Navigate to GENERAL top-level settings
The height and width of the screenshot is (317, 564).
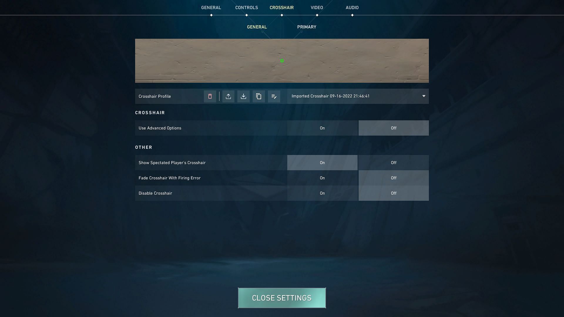coord(211,7)
